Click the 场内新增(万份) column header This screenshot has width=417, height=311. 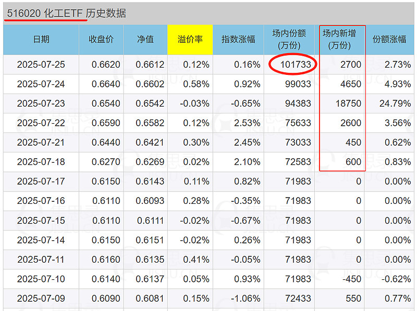coord(339,40)
